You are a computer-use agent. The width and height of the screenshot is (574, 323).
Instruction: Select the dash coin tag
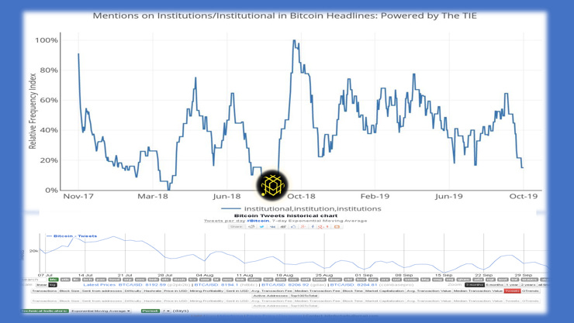coord(179,280)
